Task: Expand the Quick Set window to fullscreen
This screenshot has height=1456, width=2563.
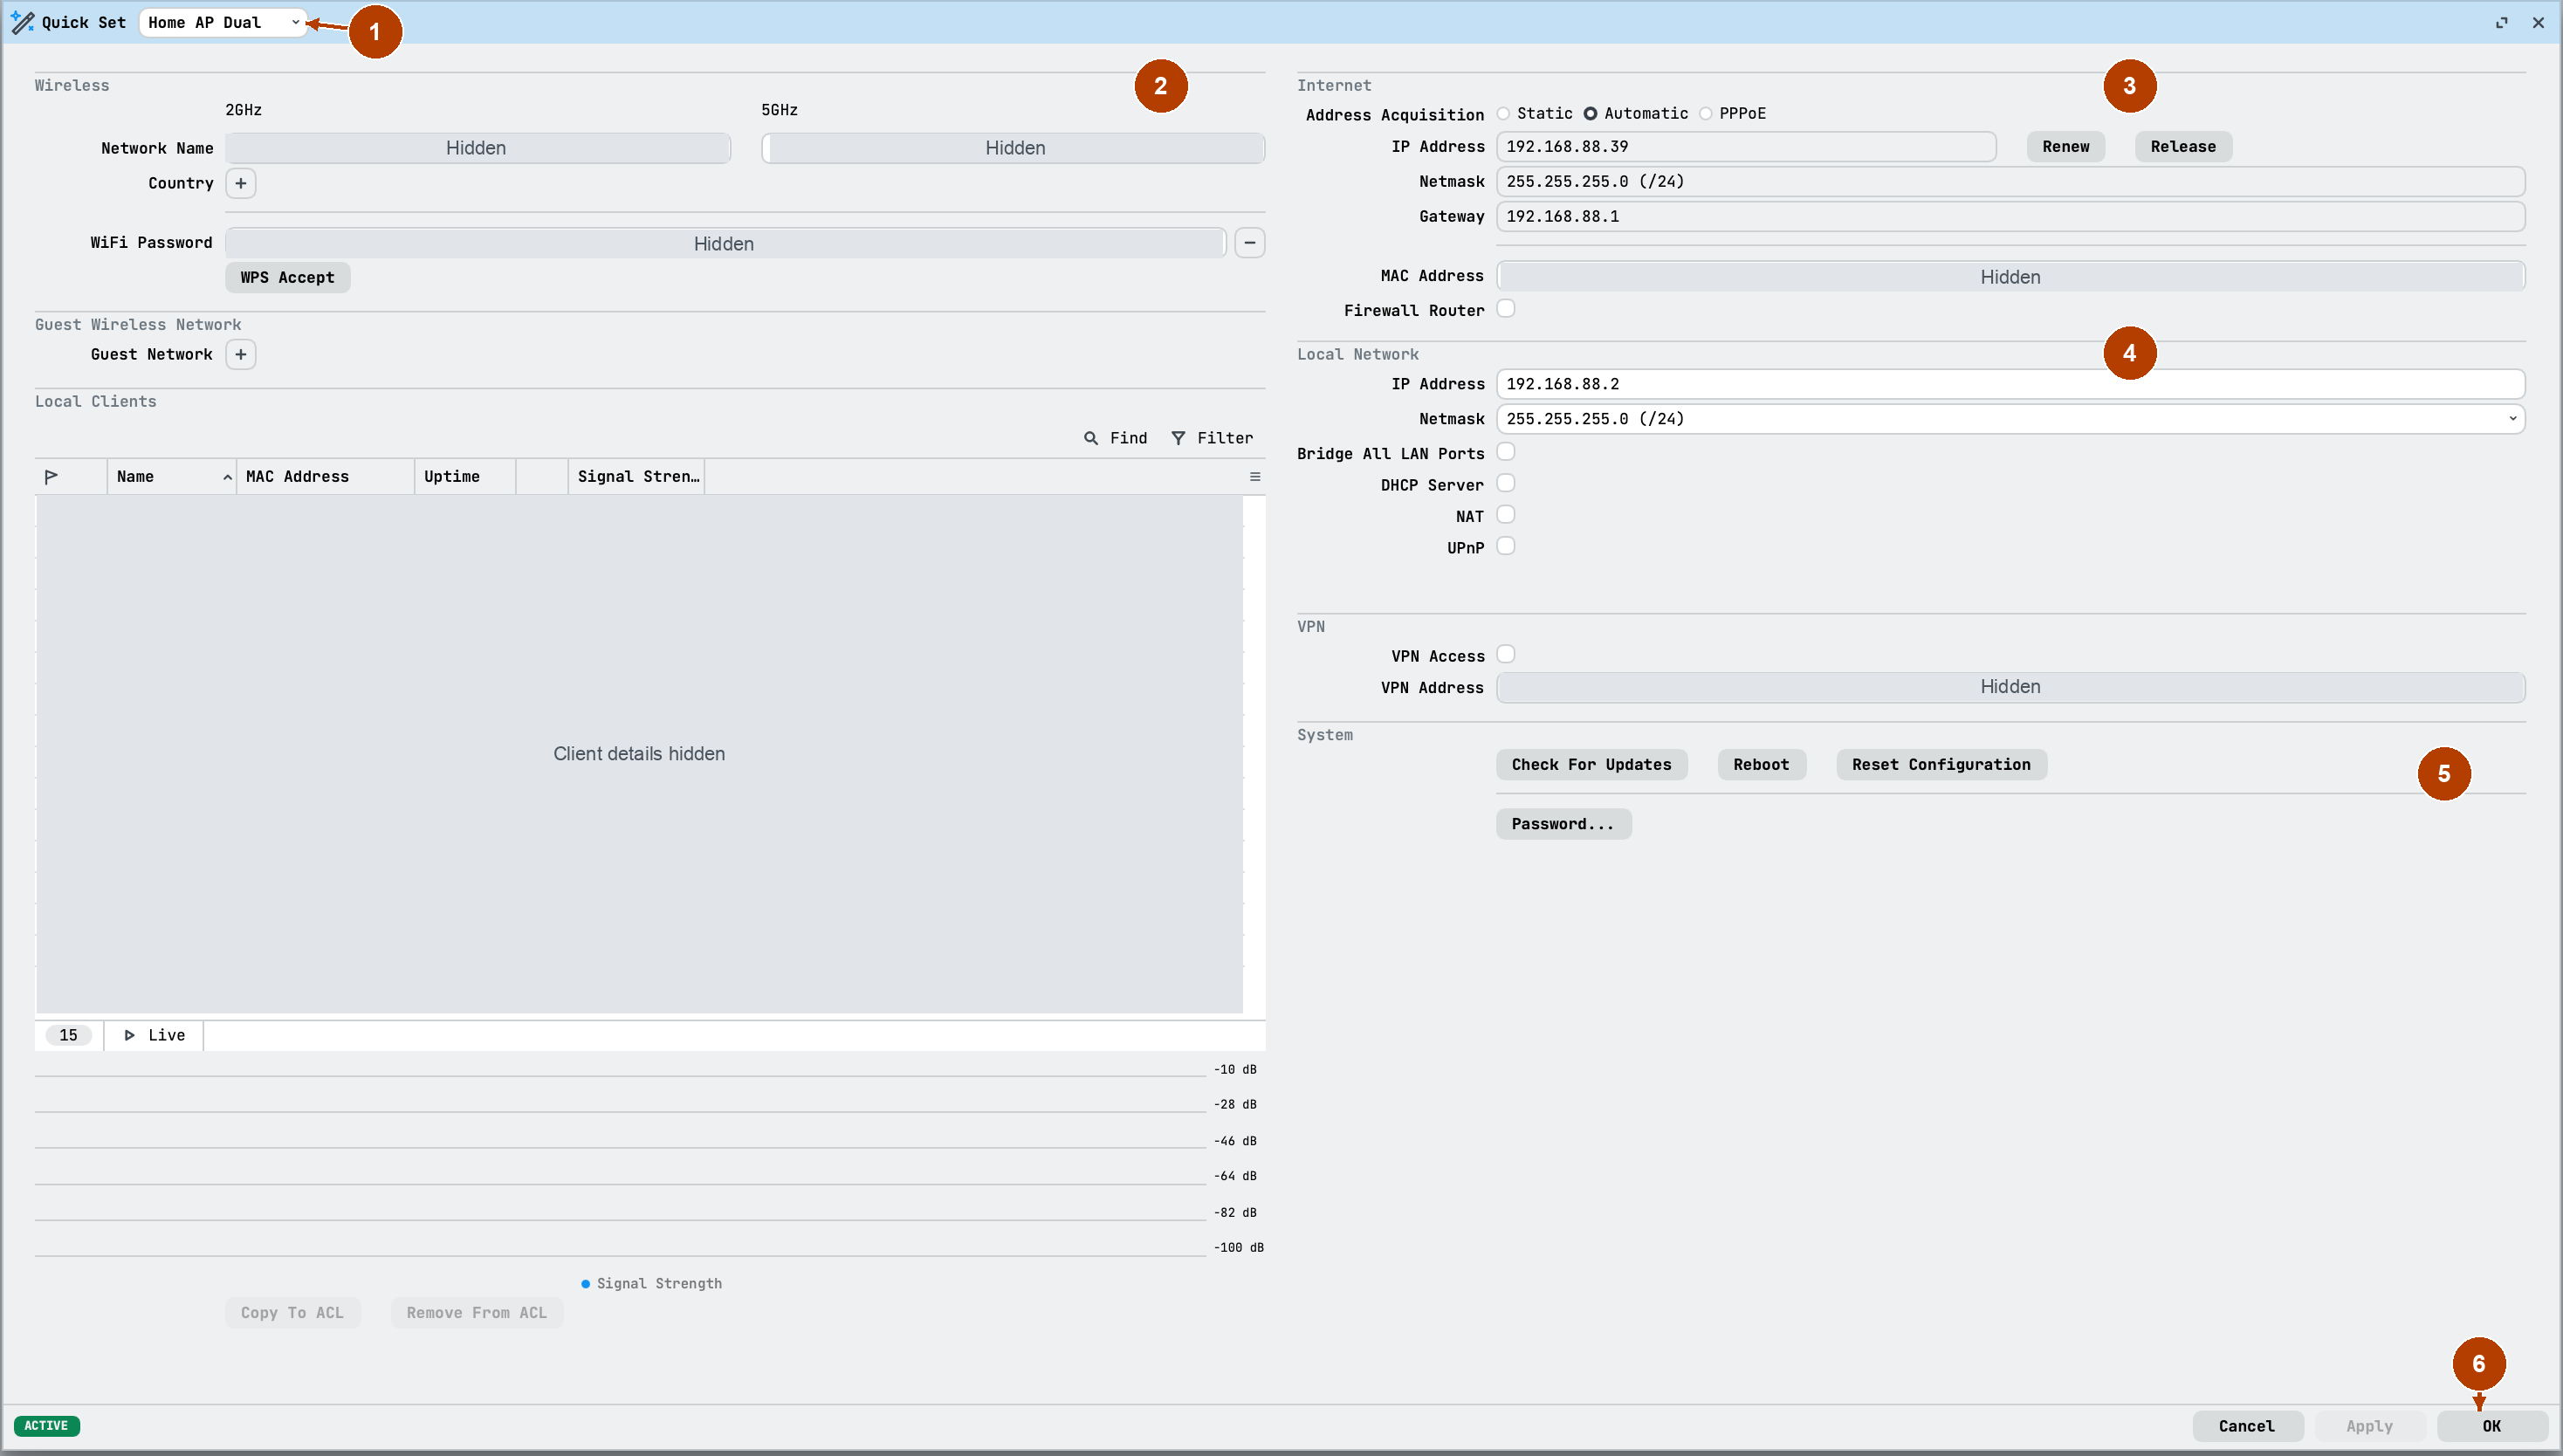Action: tap(2501, 22)
